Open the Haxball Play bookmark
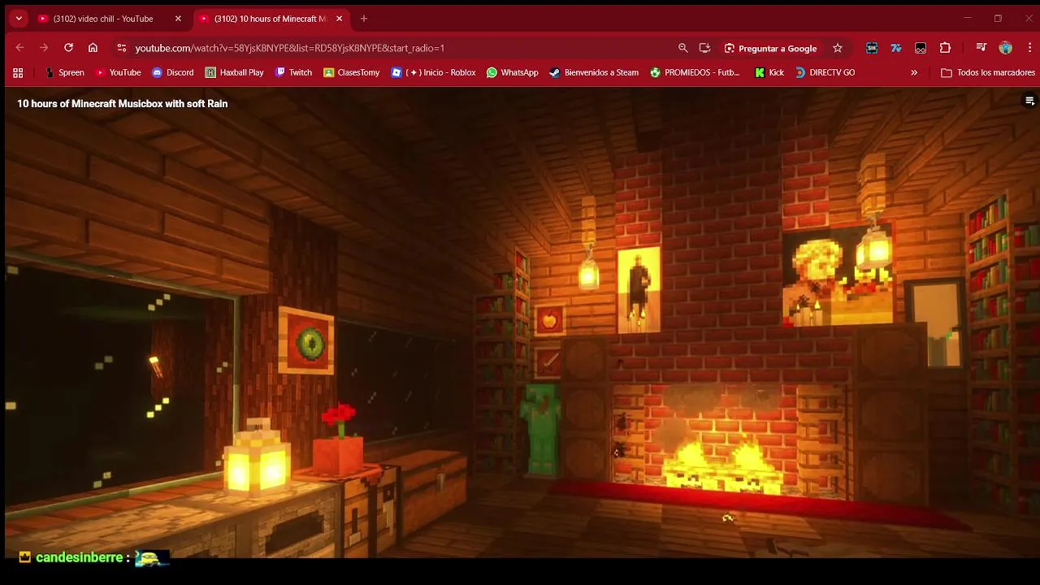 (x=235, y=72)
